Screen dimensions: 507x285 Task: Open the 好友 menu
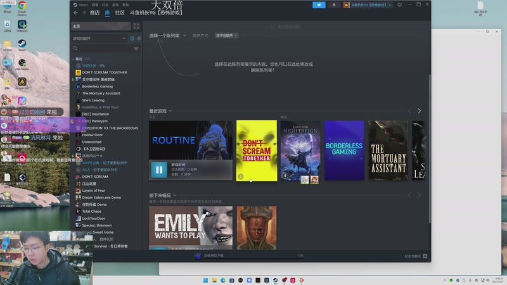[105, 5]
